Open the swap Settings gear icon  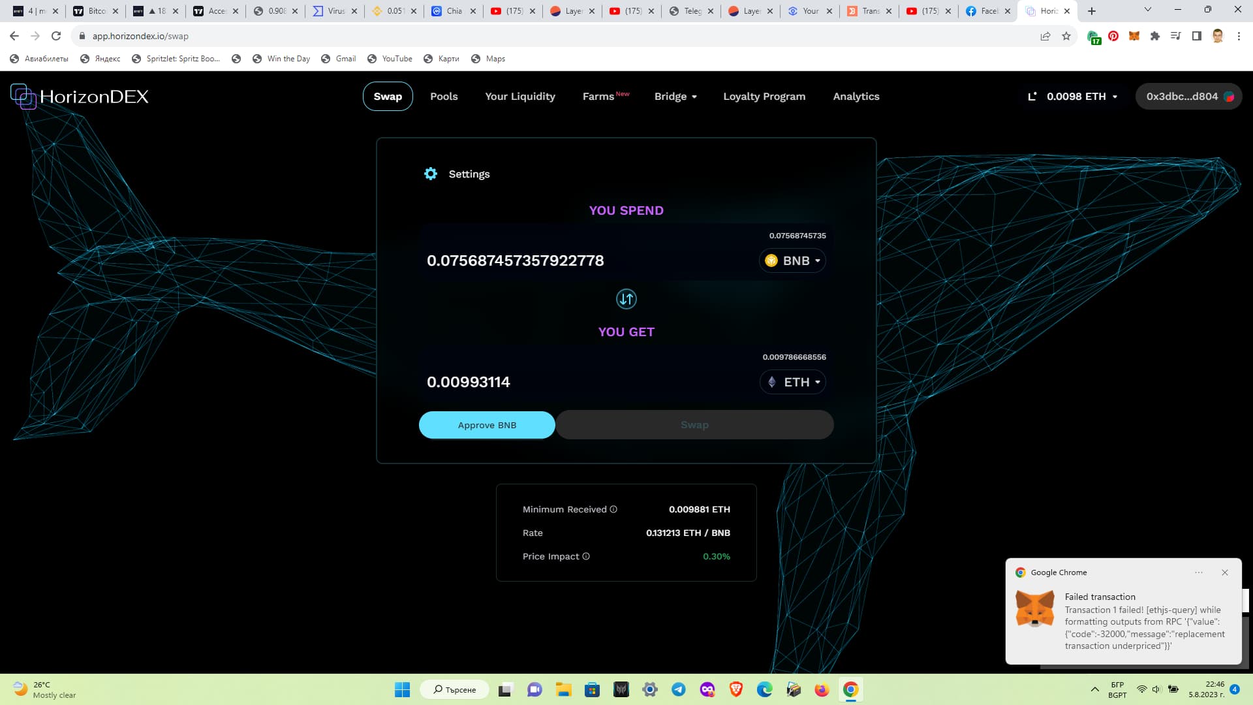pyautogui.click(x=431, y=174)
